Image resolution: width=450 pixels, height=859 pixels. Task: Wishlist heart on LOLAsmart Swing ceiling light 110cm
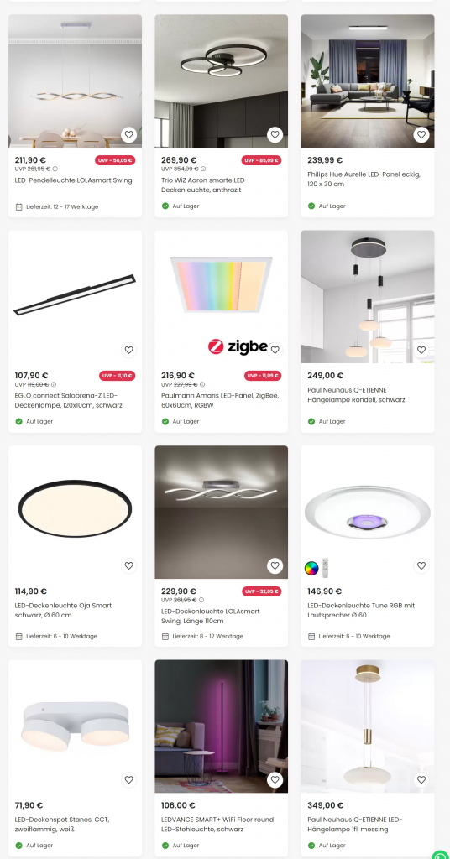pyautogui.click(x=275, y=565)
